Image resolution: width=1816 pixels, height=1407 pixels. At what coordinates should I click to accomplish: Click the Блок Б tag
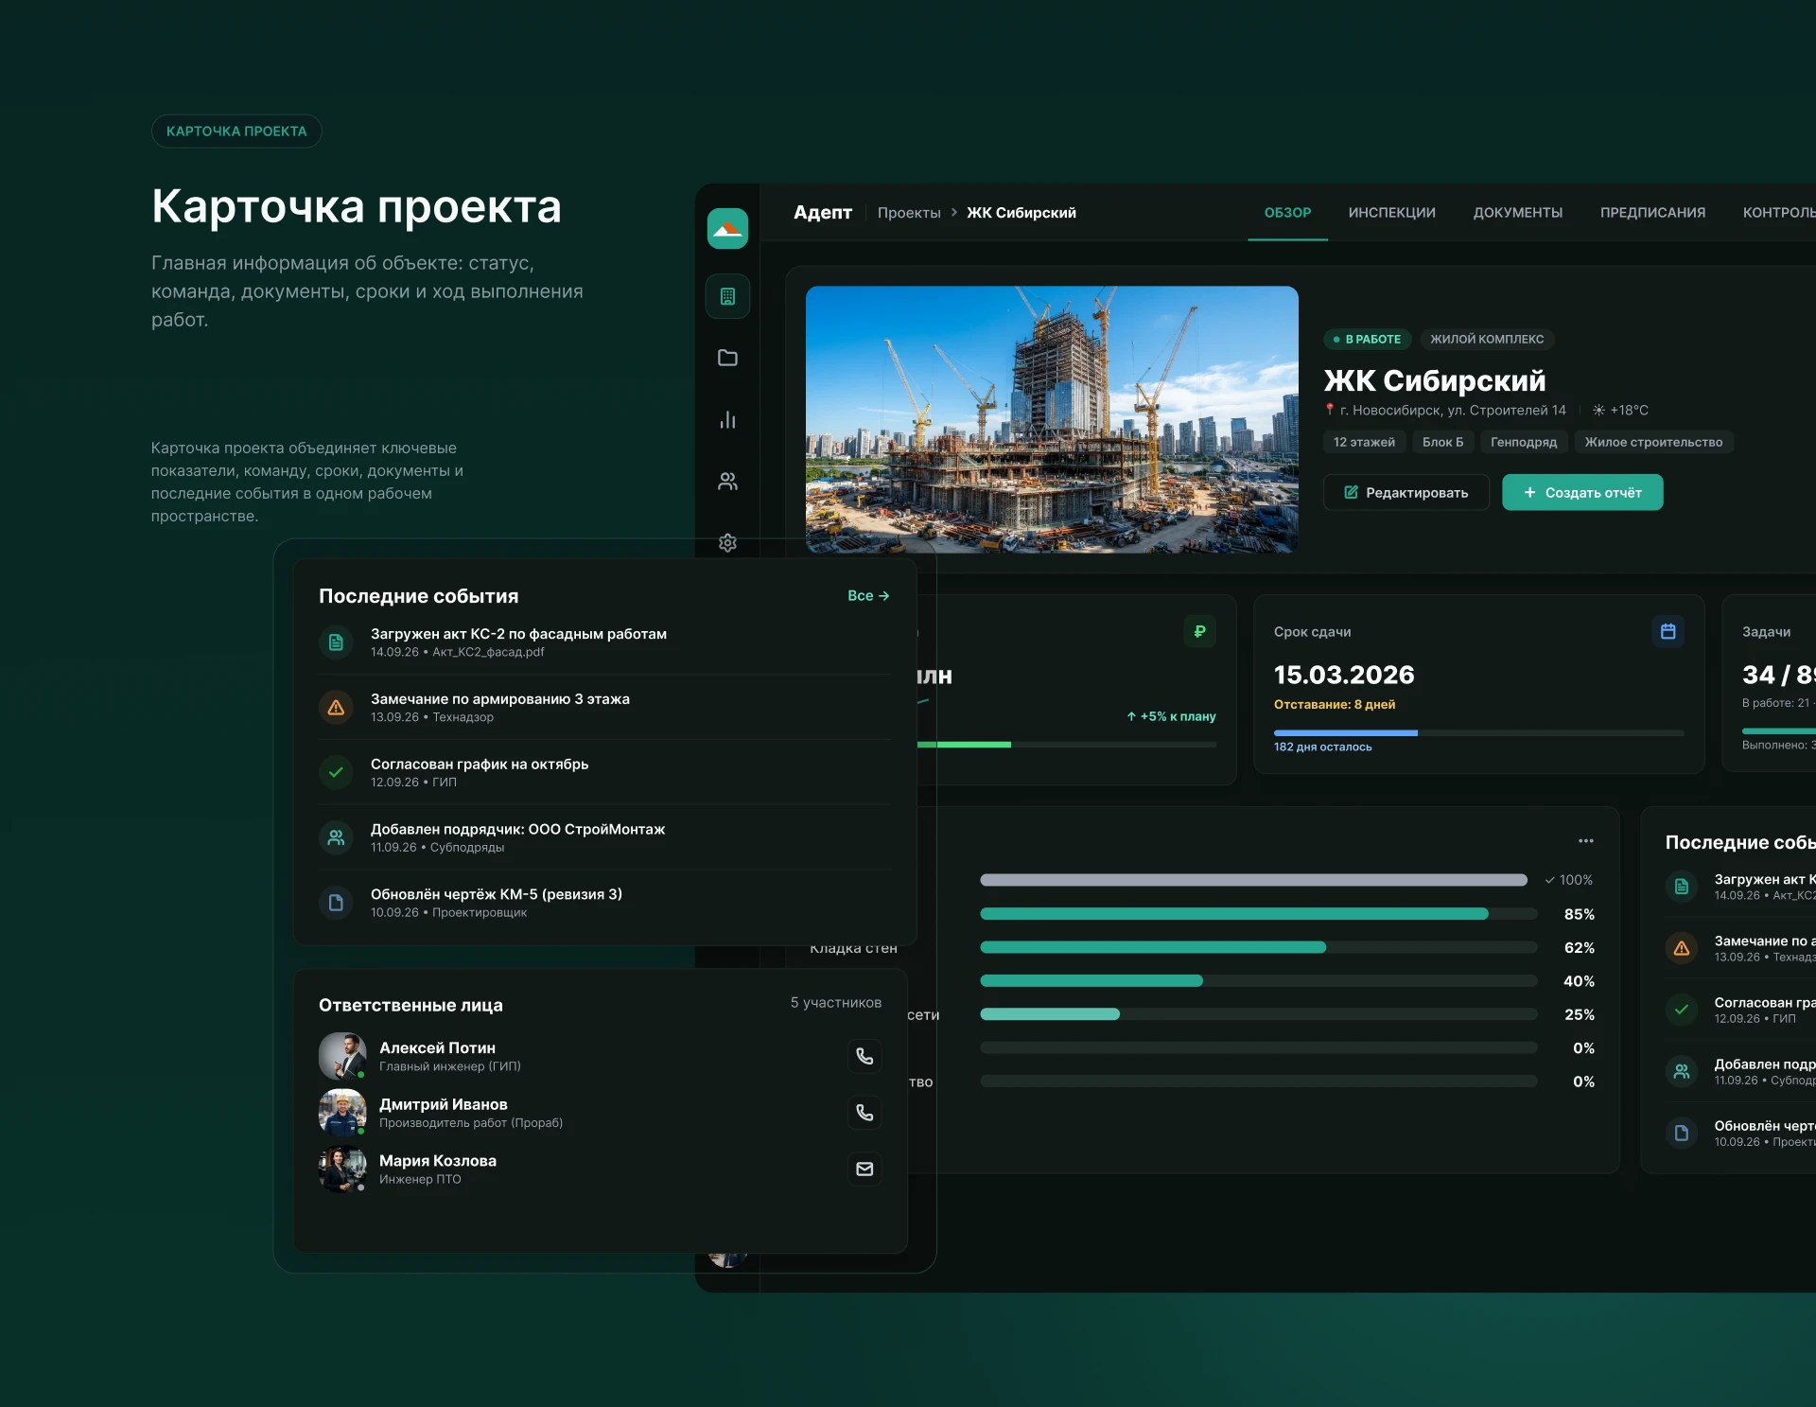click(1442, 442)
